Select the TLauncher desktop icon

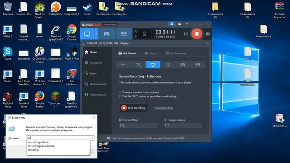(56, 100)
